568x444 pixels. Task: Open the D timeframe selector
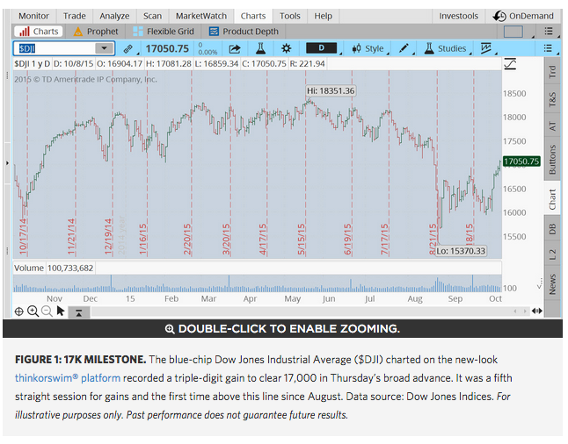point(322,48)
